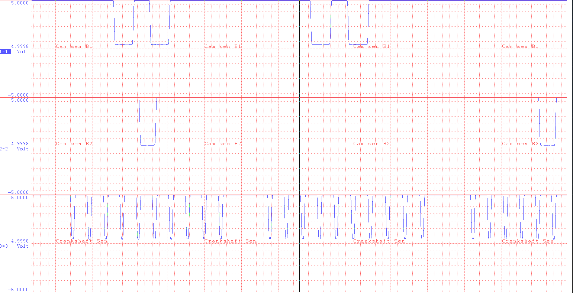Click the 5.0000 scale value of channel 1
Image resolution: width=573 pixels, height=293 pixels.
(x=19, y=3)
